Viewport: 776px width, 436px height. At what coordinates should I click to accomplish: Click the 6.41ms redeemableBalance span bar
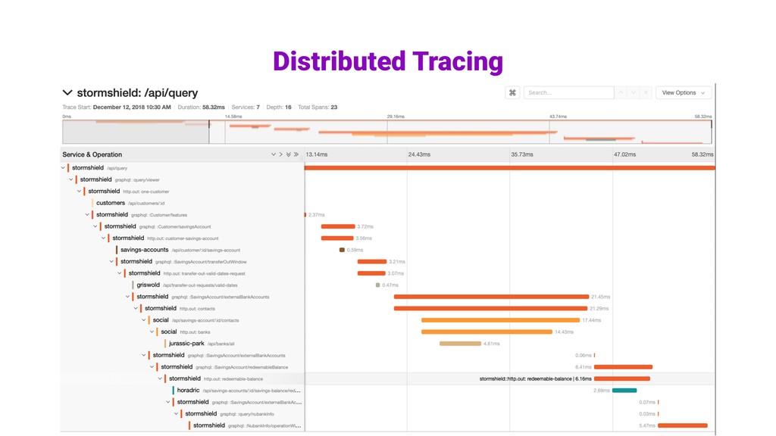623,367
